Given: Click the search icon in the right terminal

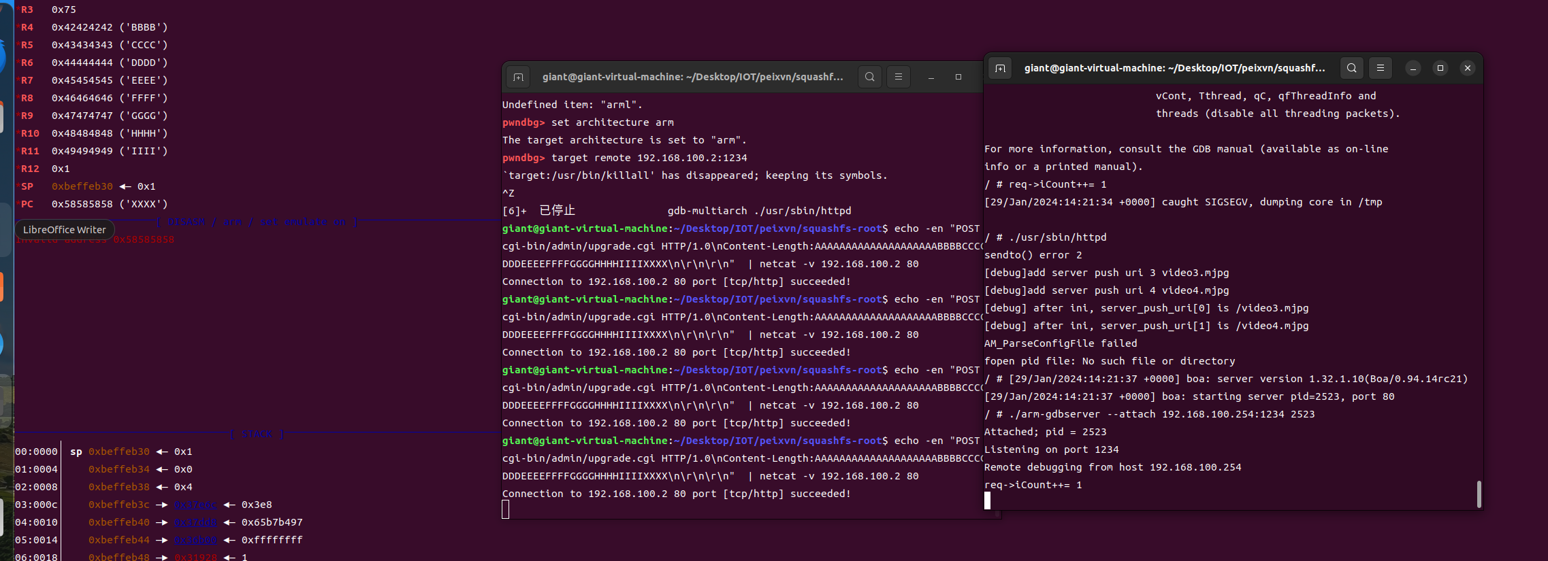Looking at the screenshot, I should pos(1352,68).
